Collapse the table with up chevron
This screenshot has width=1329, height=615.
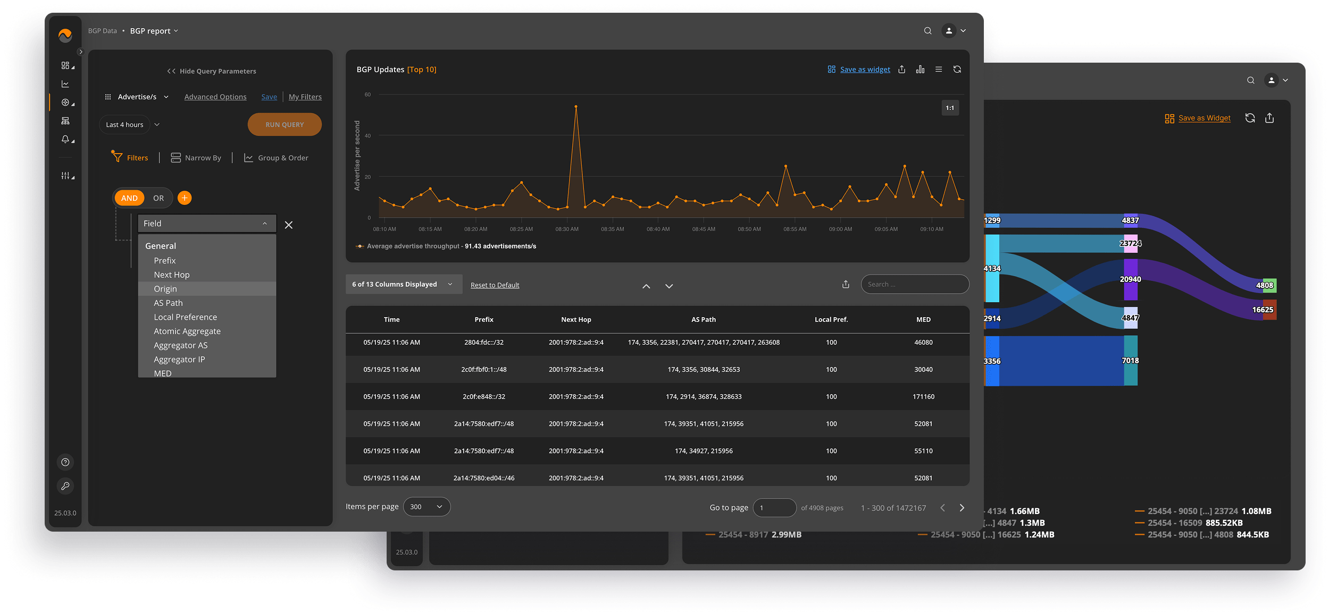click(646, 286)
